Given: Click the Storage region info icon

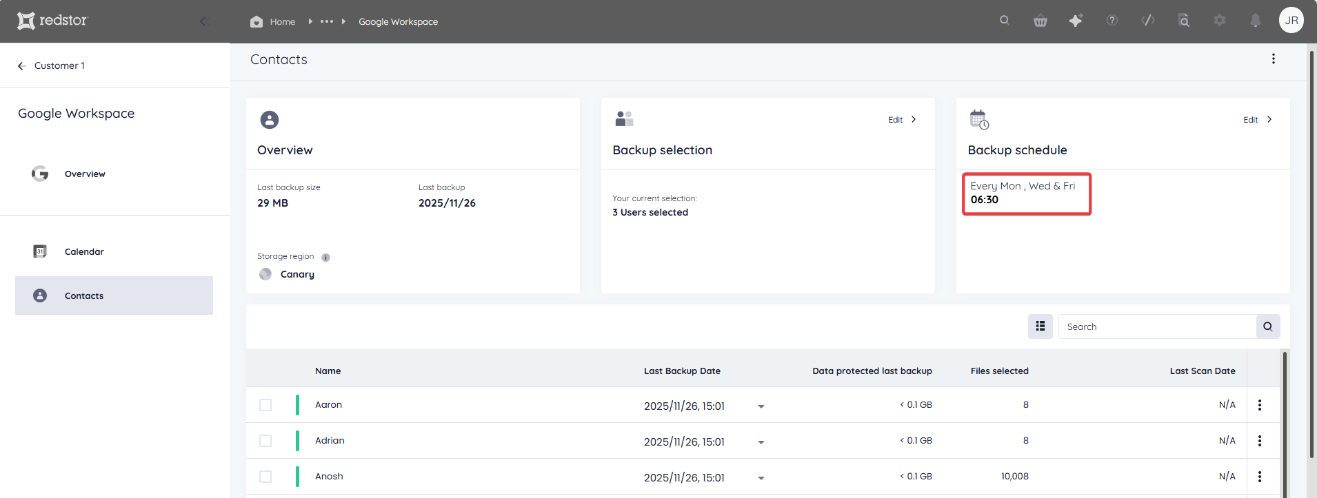Looking at the screenshot, I should pos(326,258).
